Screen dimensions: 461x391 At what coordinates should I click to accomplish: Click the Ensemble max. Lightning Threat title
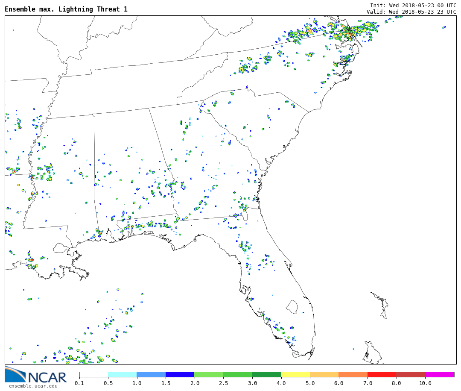(x=66, y=9)
